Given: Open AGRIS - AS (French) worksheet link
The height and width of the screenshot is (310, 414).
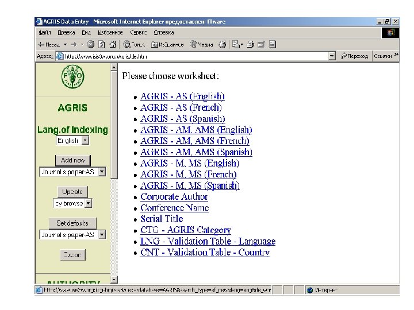Looking at the screenshot, I should point(181,107).
